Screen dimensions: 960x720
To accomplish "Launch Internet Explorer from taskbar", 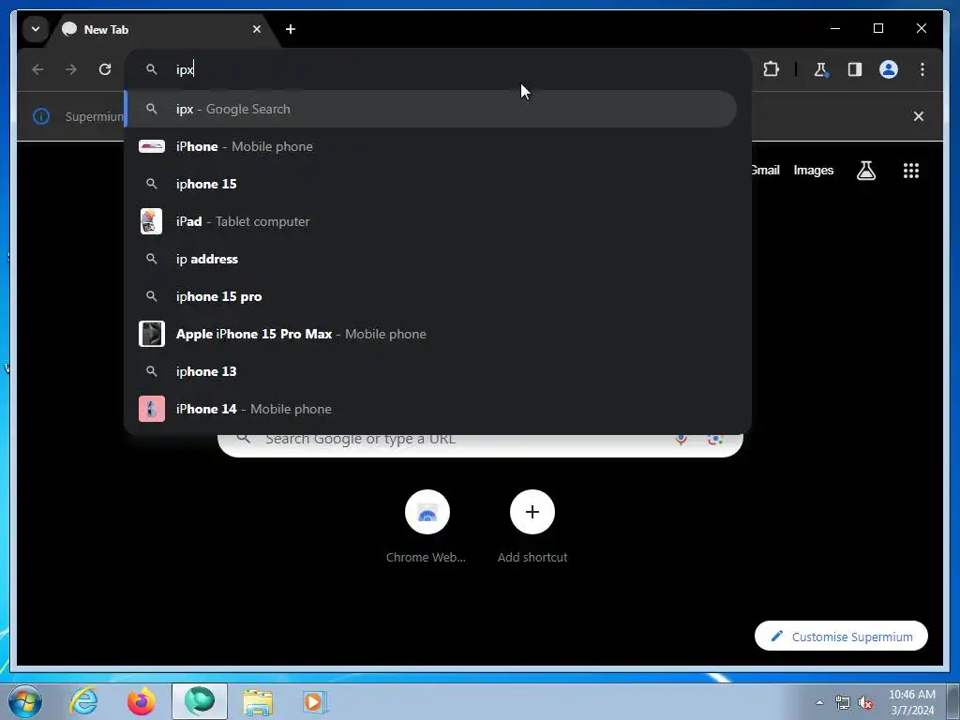I will 83,701.
